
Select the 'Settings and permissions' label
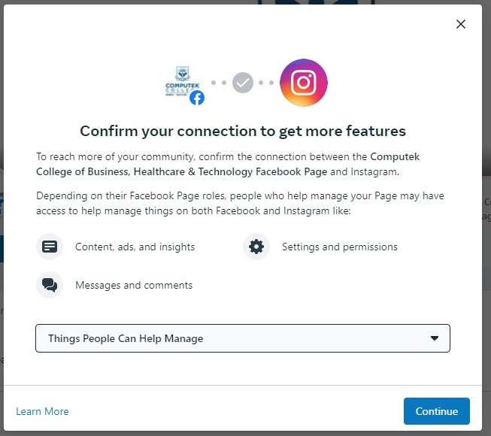tap(339, 247)
